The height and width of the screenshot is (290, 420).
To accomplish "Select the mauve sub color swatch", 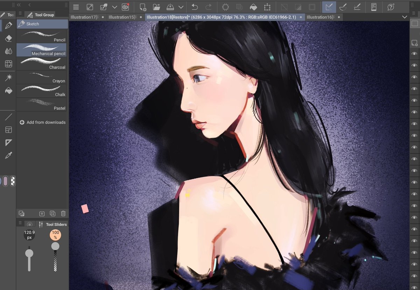I will (x=5, y=181).
